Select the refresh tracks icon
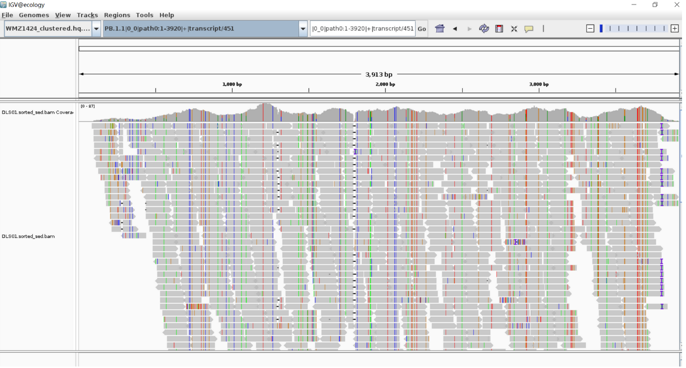The height and width of the screenshot is (368, 686). pyautogui.click(x=484, y=28)
